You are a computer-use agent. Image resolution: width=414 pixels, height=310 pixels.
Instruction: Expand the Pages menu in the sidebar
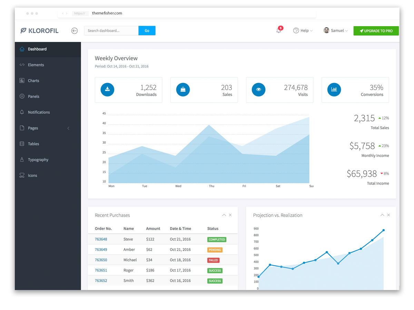(x=33, y=128)
